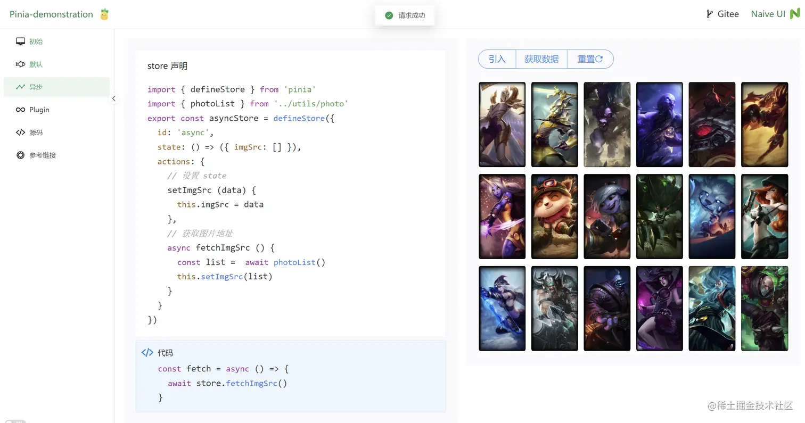Click the 引入 button
The height and width of the screenshot is (423, 805).
click(497, 59)
